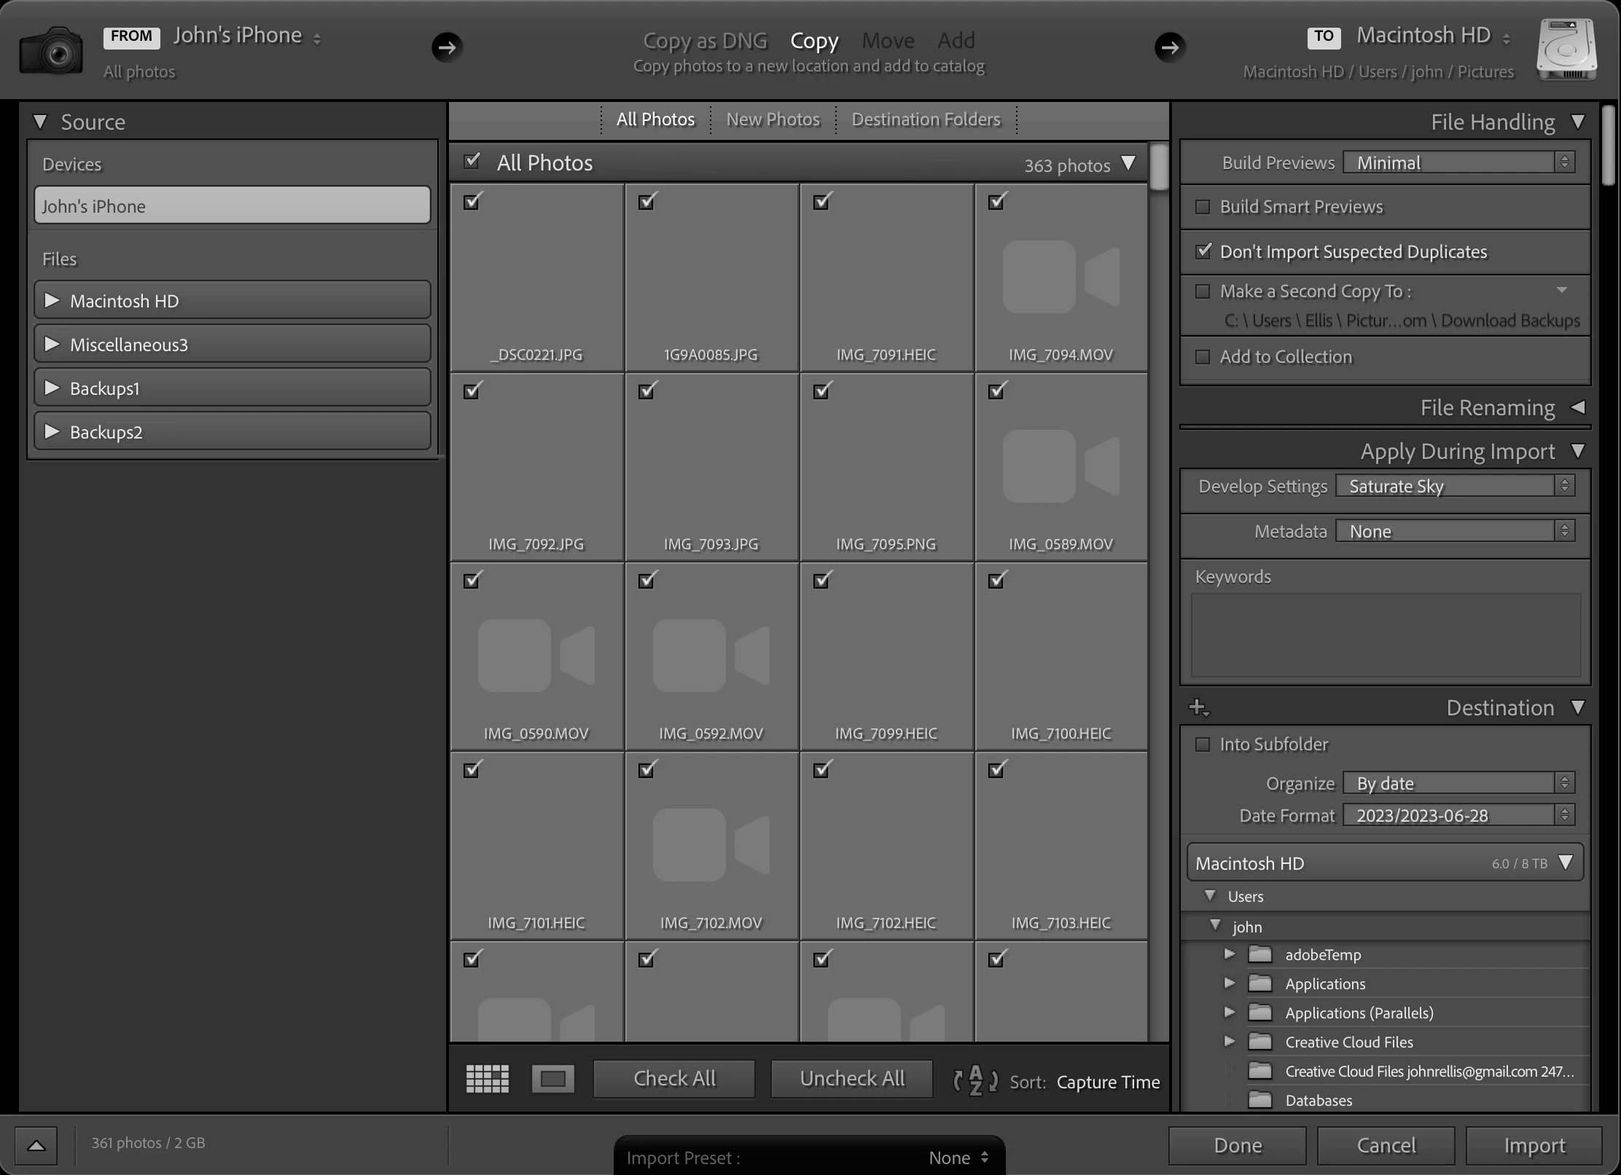Enable Into Subfolder checkbox
Screen dimensions: 1621x1175
[1203, 744]
